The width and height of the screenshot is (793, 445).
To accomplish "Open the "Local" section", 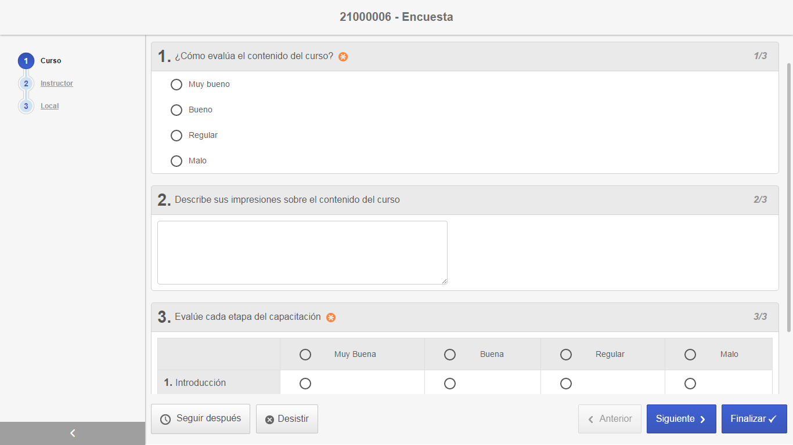I will [49, 105].
